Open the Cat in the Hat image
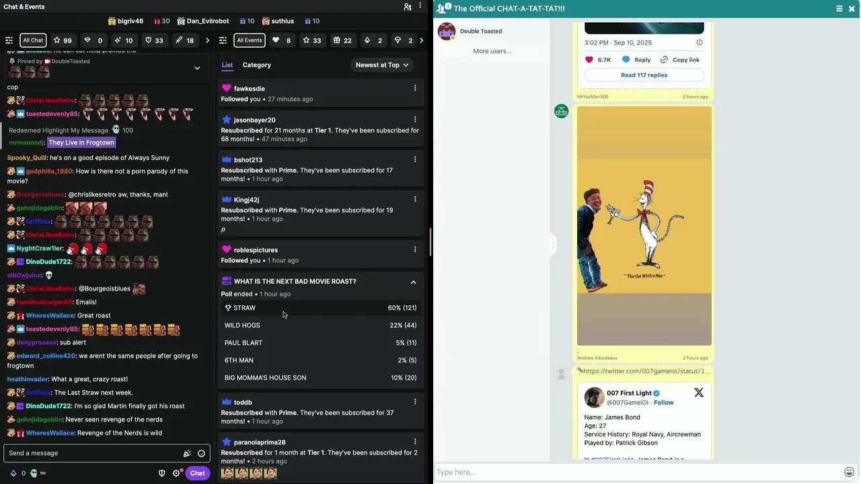This screenshot has height=484, width=861. click(644, 226)
